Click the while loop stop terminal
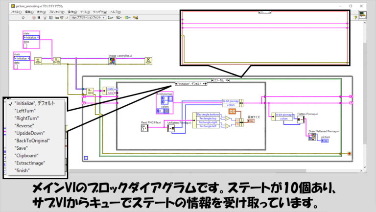The height and width of the screenshot is (212, 376). (350, 153)
